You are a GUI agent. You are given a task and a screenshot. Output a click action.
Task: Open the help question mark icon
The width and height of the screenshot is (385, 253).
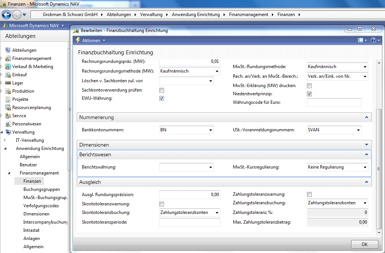(373, 40)
